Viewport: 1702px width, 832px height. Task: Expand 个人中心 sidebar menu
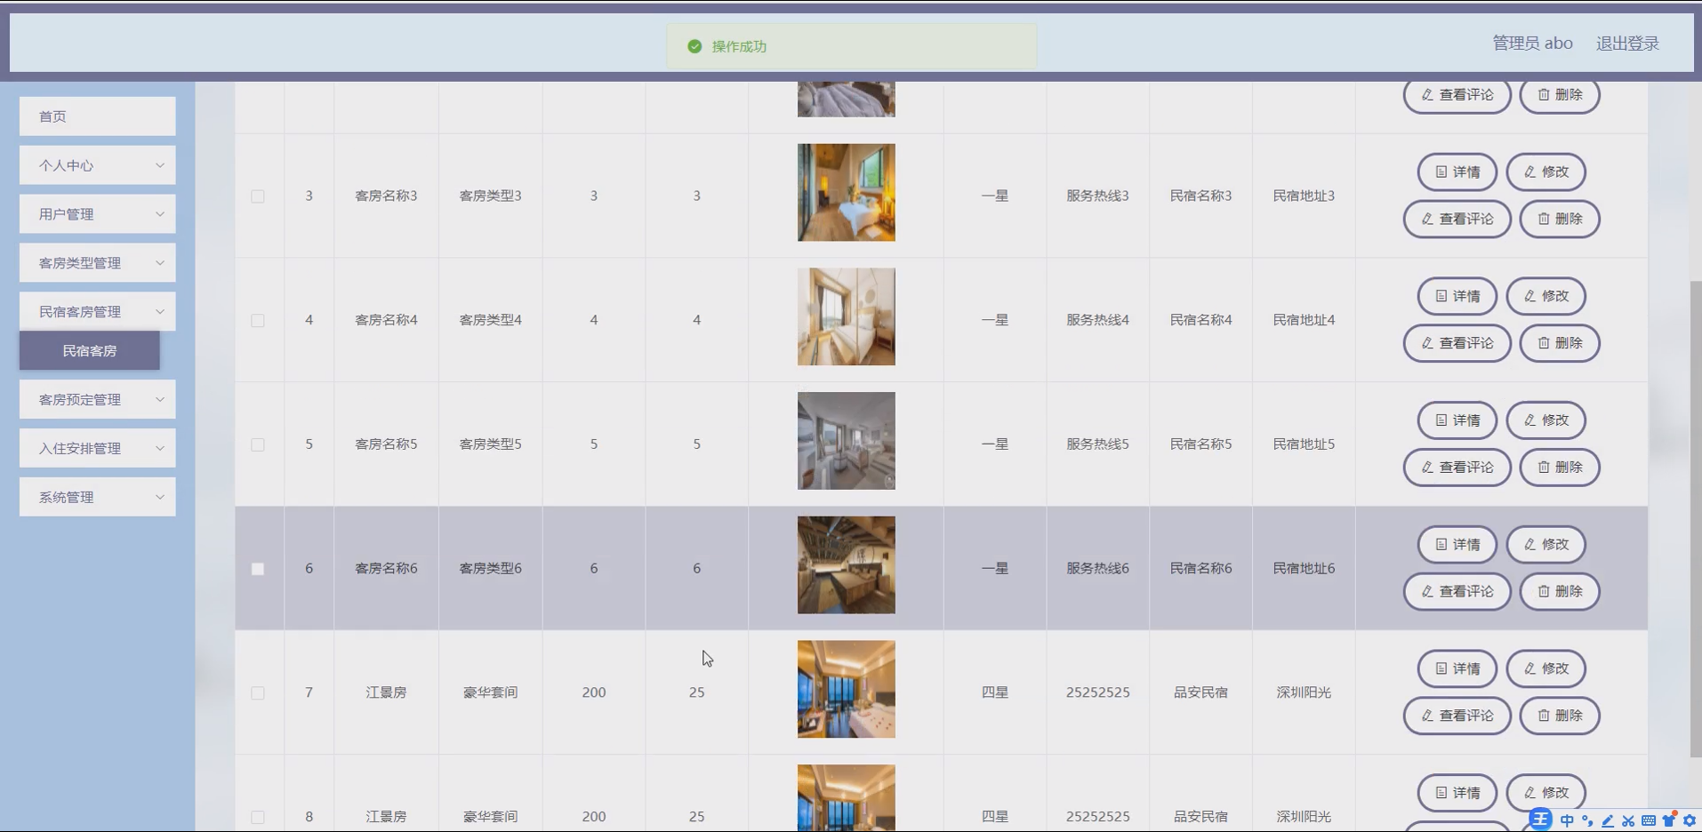pos(98,165)
